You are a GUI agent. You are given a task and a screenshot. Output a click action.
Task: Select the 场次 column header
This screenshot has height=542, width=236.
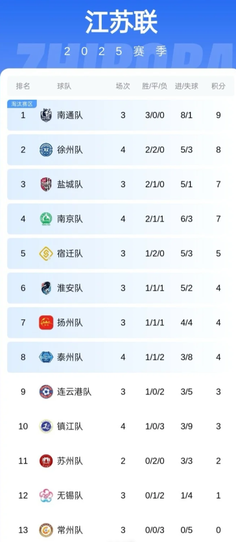point(123,86)
